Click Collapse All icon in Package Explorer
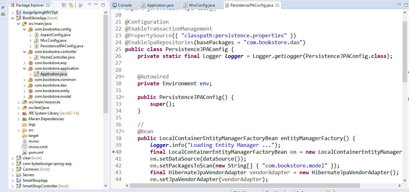 [64, 5]
